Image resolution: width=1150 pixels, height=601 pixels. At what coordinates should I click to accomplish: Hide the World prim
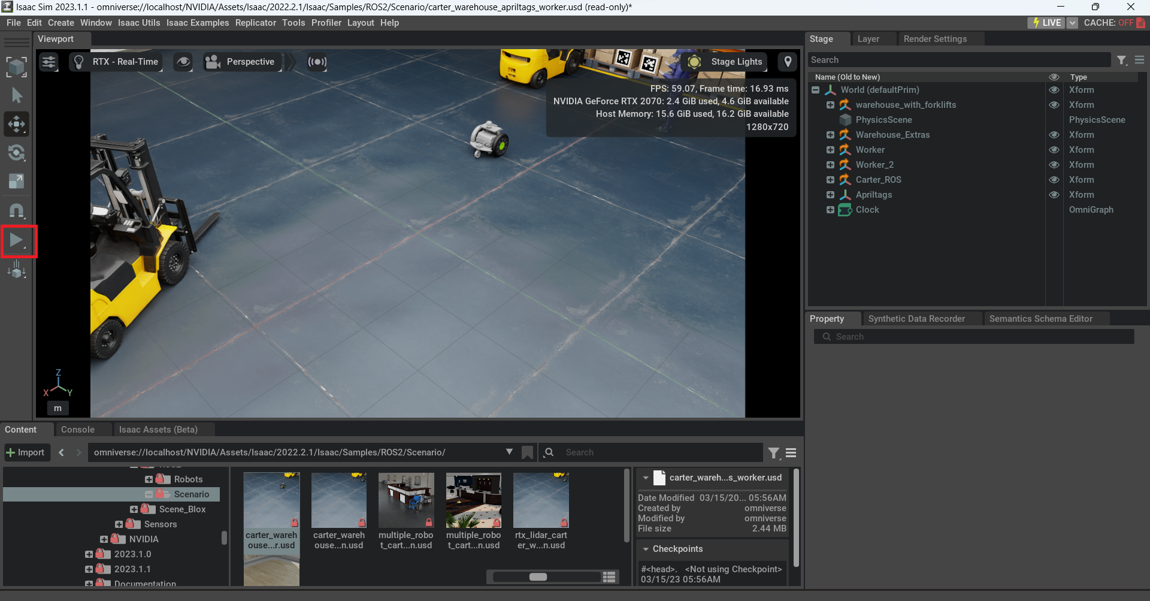pyautogui.click(x=1054, y=90)
